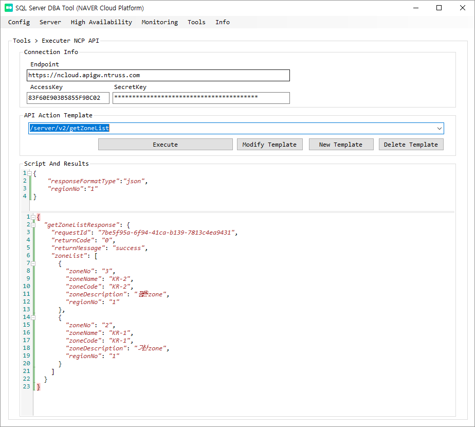Image resolution: width=475 pixels, height=427 pixels.
Task: Click the zoneDescription on line 11
Action: (117, 294)
